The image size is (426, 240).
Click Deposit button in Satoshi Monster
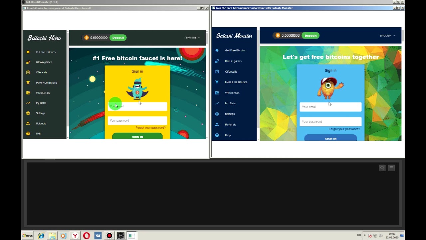click(x=311, y=35)
